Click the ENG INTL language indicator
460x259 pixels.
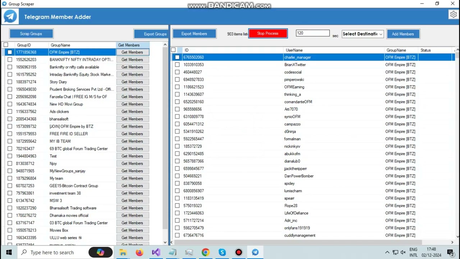pyautogui.click(x=413, y=252)
